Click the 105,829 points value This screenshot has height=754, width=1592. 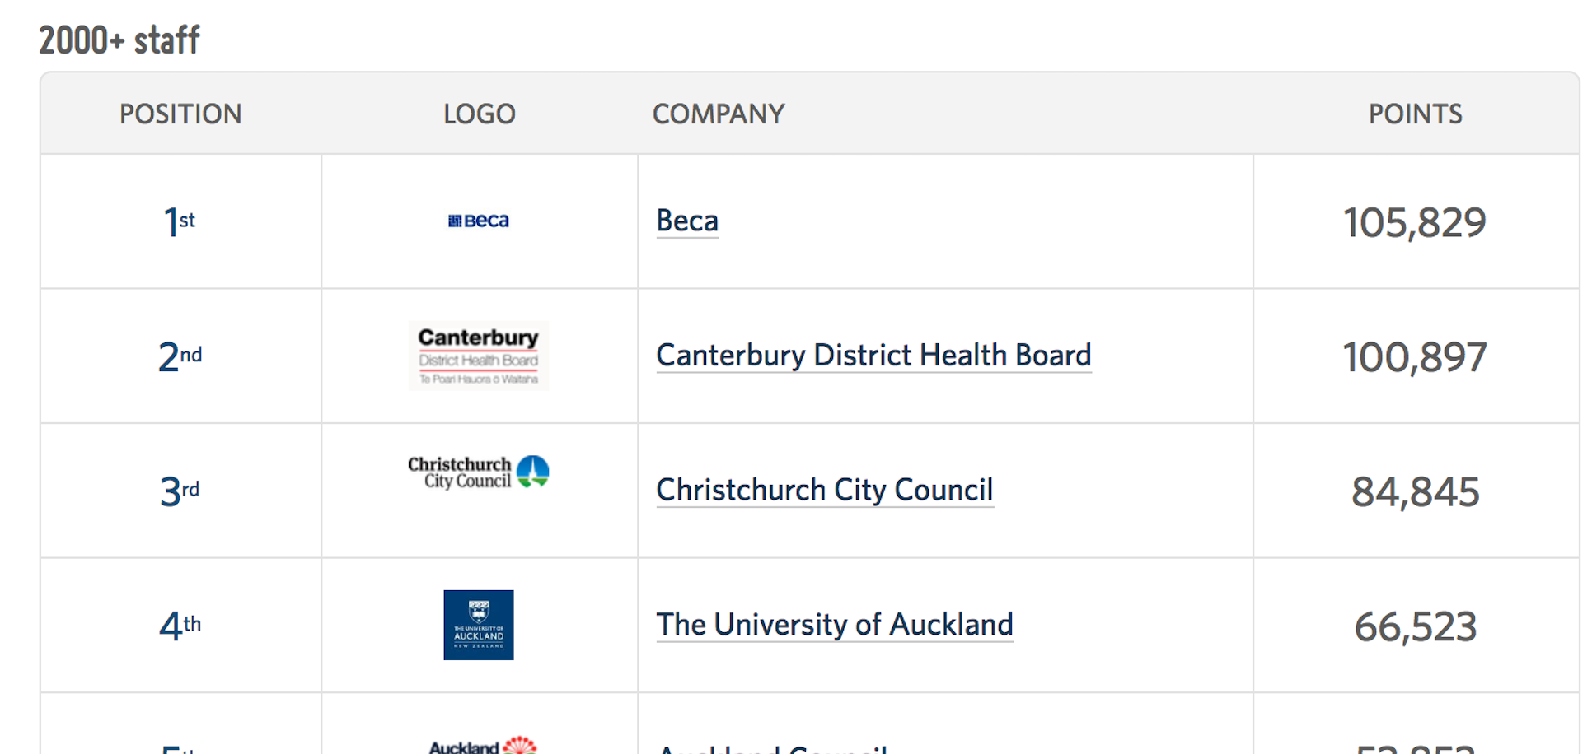click(1415, 222)
